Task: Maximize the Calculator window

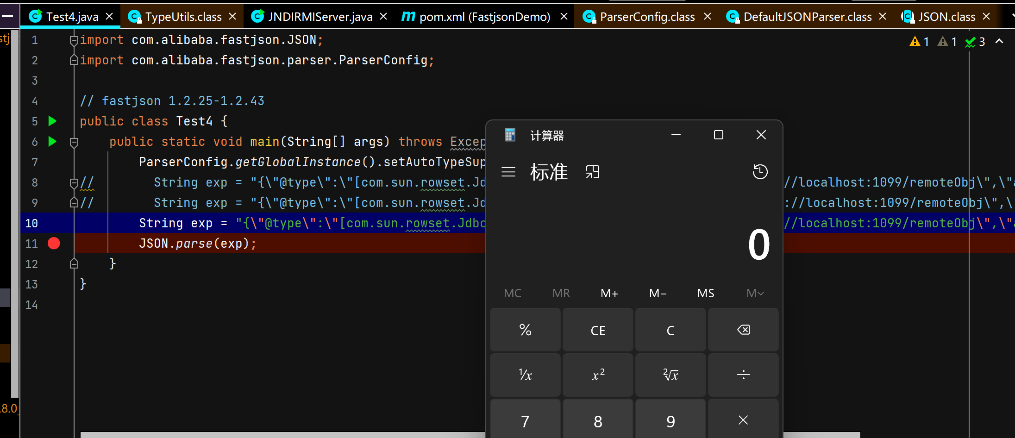Action: tap(719, 135)
